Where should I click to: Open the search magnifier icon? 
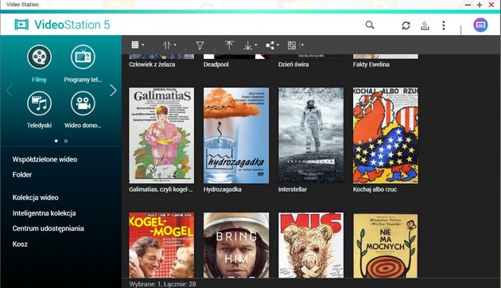(370, 25)
